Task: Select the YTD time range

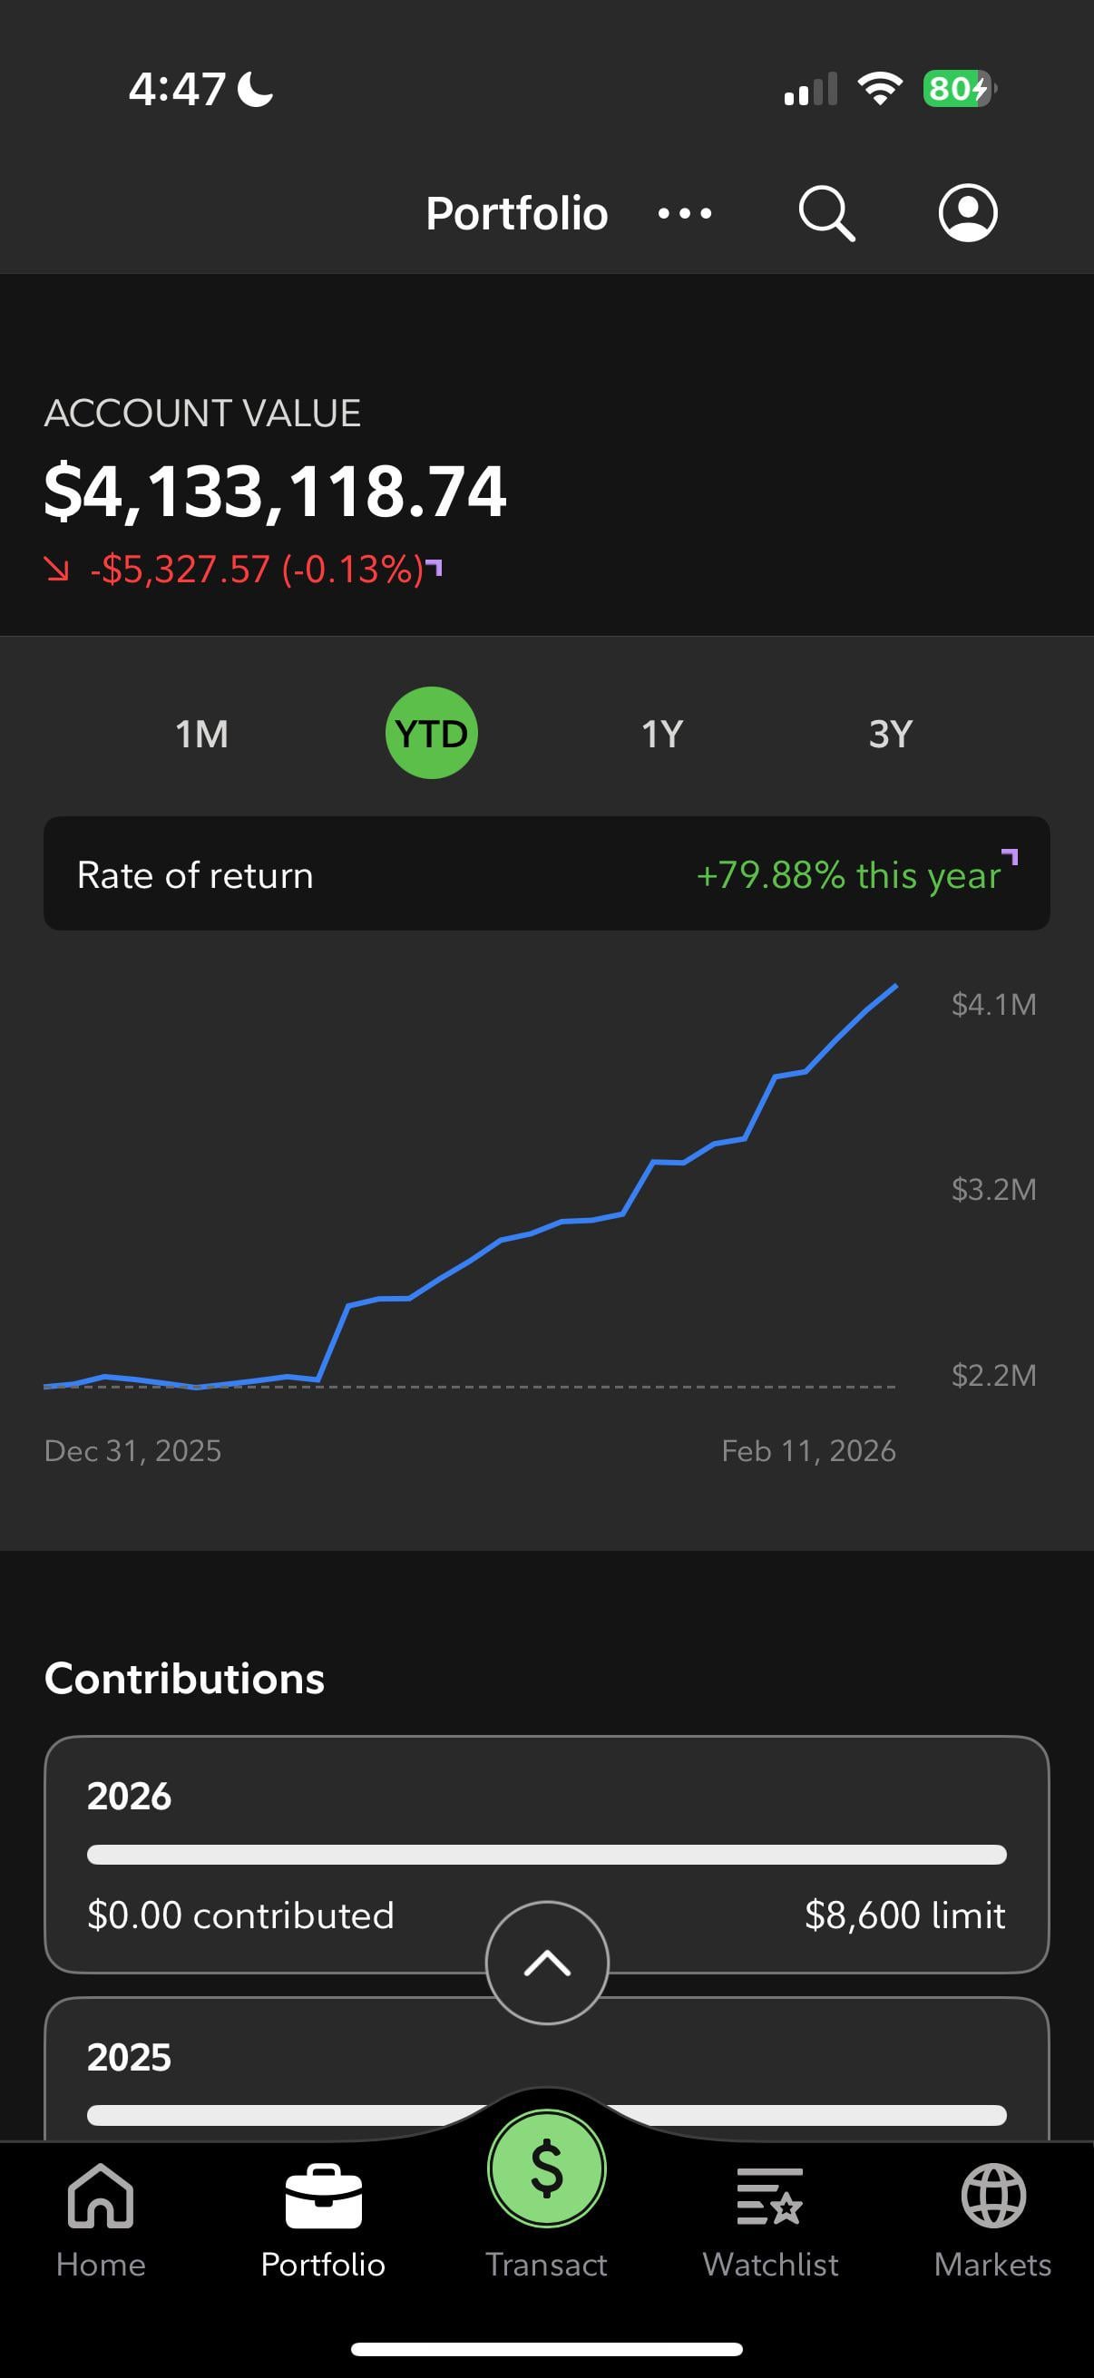Action: [x=431, y=734]
